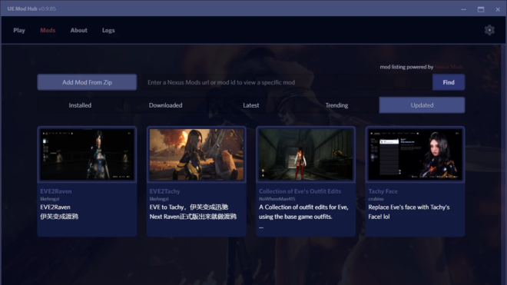
Task: Click the EVE2Tachy title link
Action: pyautogui.click(x=164, y=191)
